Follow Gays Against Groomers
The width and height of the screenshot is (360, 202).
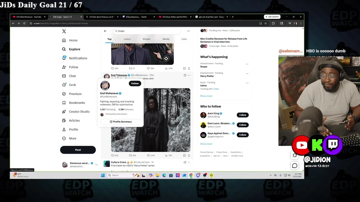coord(242,135)
